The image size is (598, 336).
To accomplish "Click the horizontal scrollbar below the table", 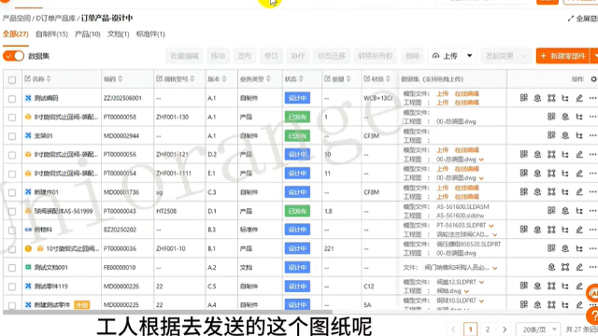I will [x=167, y=313].
